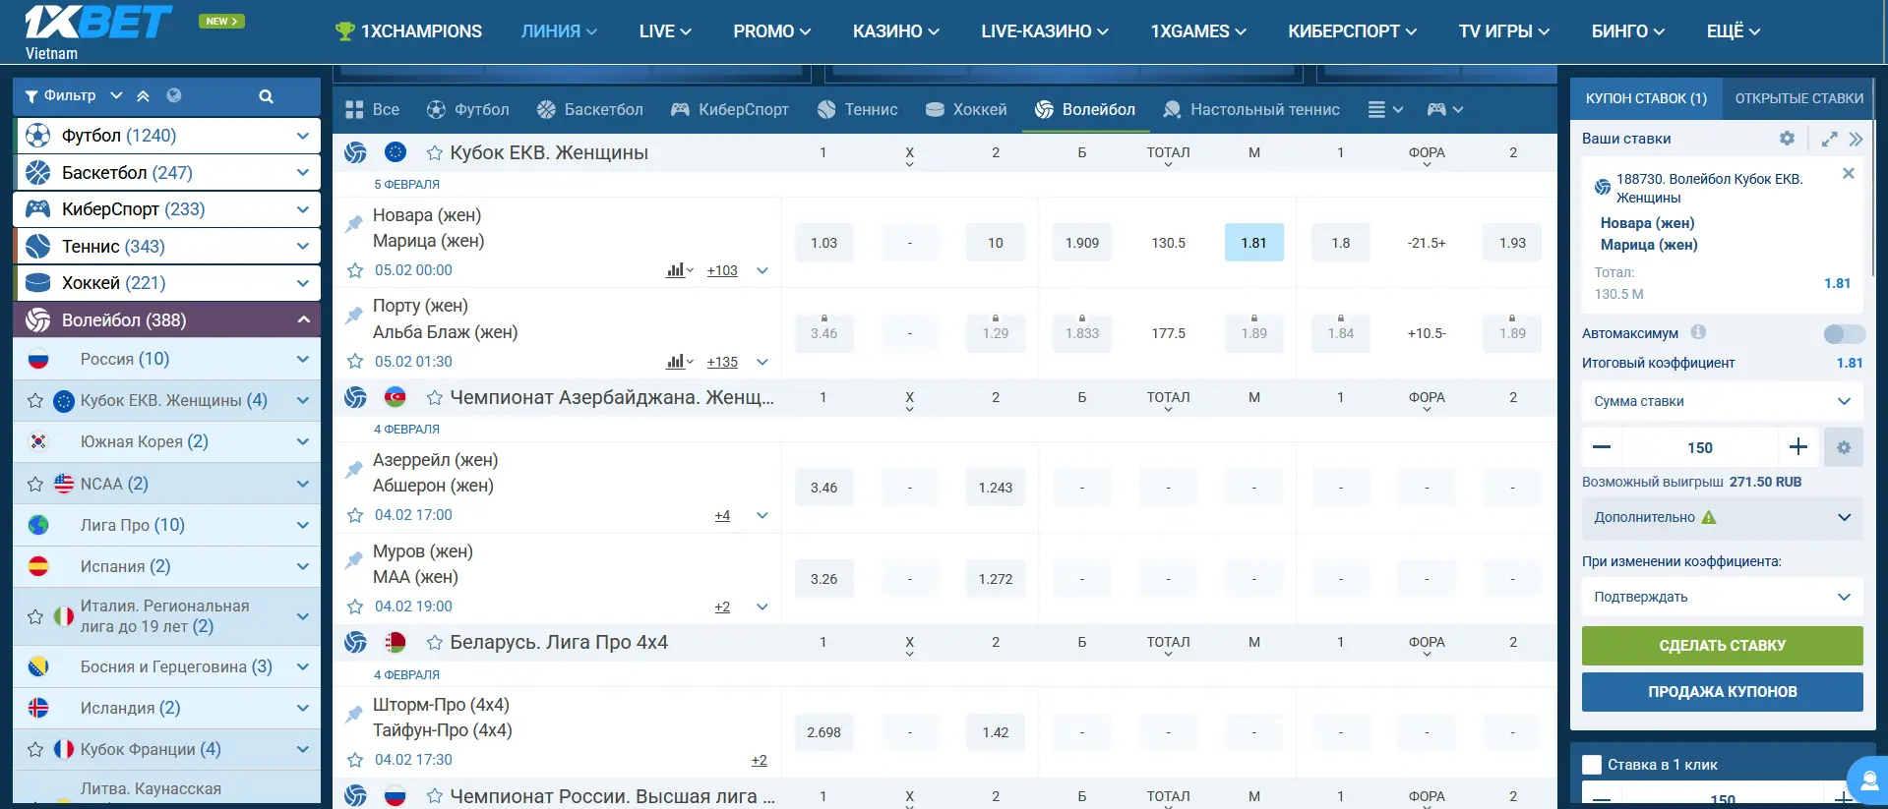
Task: Open bet slip settings gear icon
Action: coord(1787,139)
